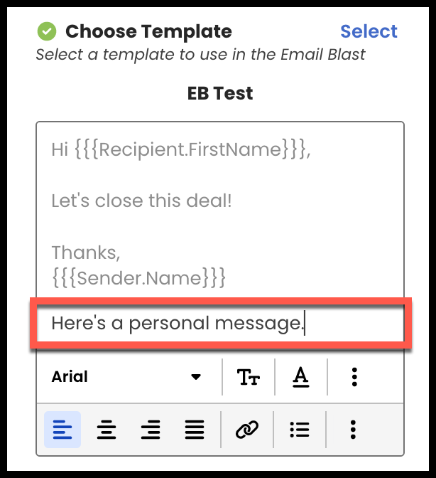The width and height of the screenshot is (436, 478).
Task: Click the align left icon
Action: pyautogui.click(x=62, y=430)
